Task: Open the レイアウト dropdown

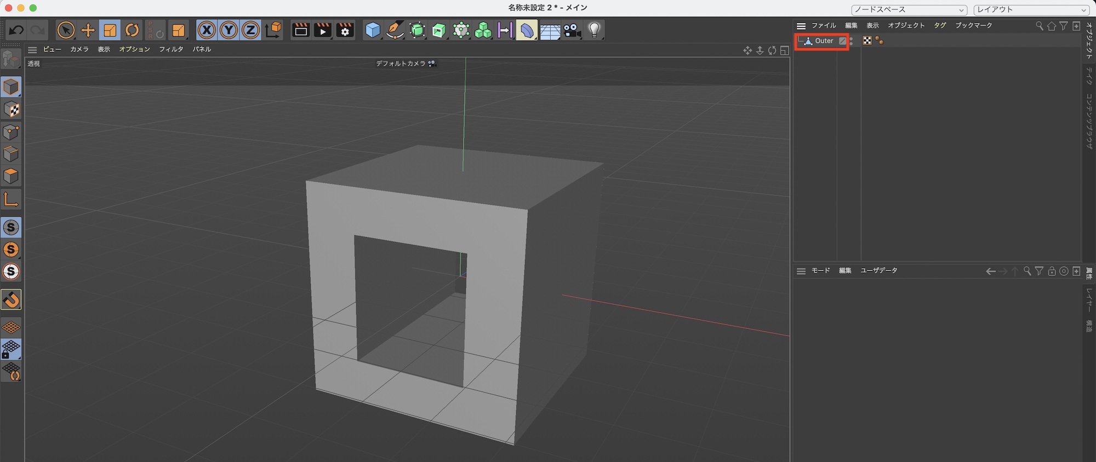Action: [1031, 10]
